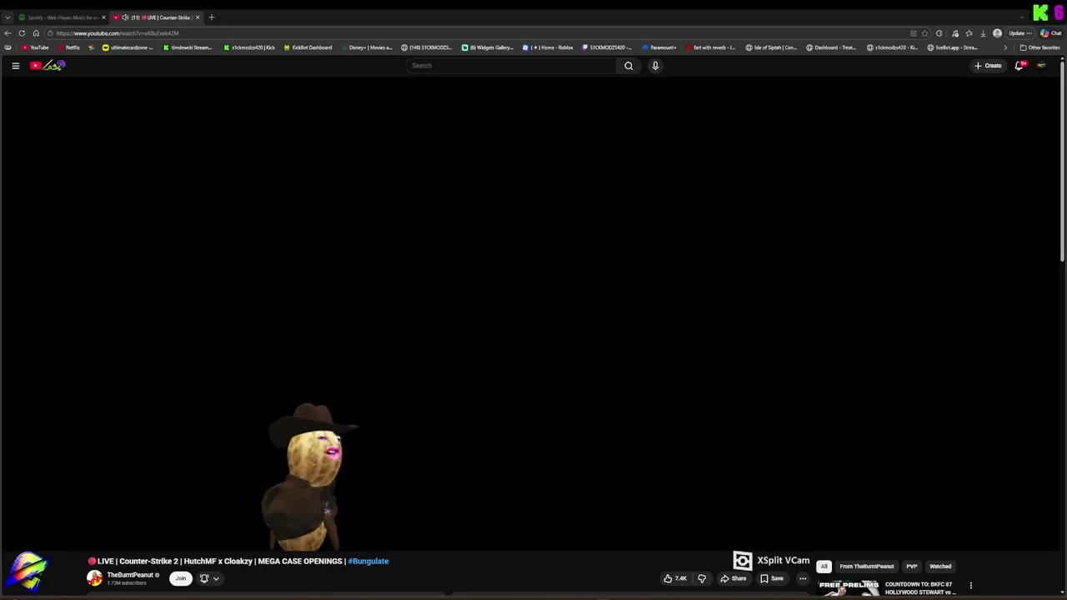Open new browser tab
Viewport: 1067px width, 600px height.
coord(211,17)
